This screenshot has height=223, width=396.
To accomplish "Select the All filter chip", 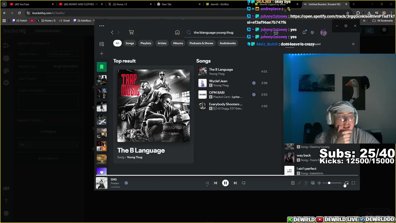I will point(117,43).
